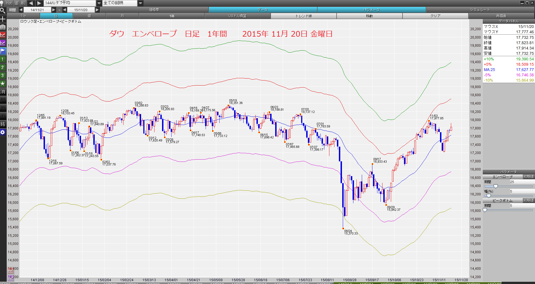Toggle the パラメータ panel button
Screen dimensions: 535x284
(371, 10)
